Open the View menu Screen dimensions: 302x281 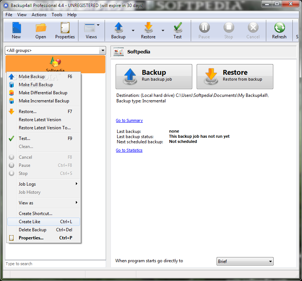[22, 15]
